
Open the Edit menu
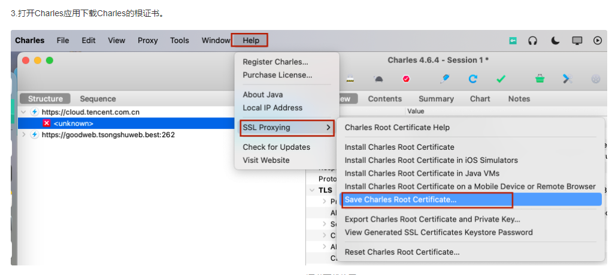pyautogui.click(x=89, y=40)
